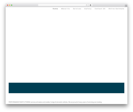133x112 pixels.
Task: Focus the browser address bar
Action: (62, 5)
